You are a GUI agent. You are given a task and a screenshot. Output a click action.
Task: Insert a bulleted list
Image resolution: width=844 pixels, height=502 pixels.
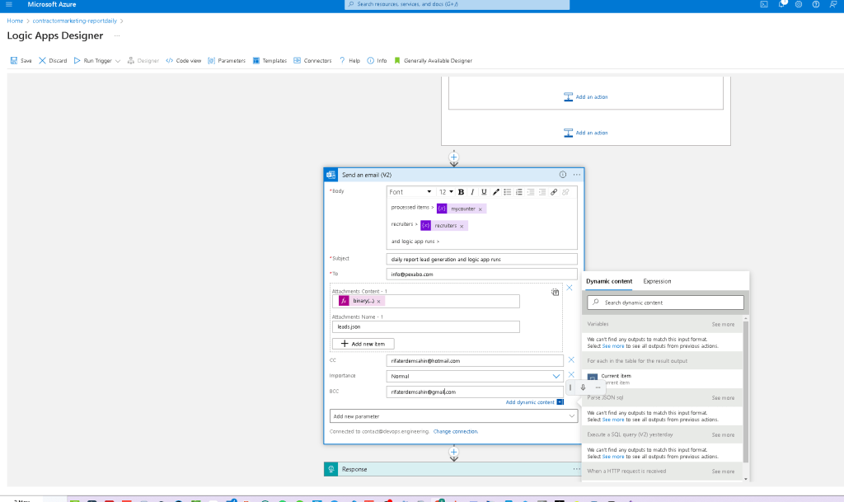(x=507, y=192)
